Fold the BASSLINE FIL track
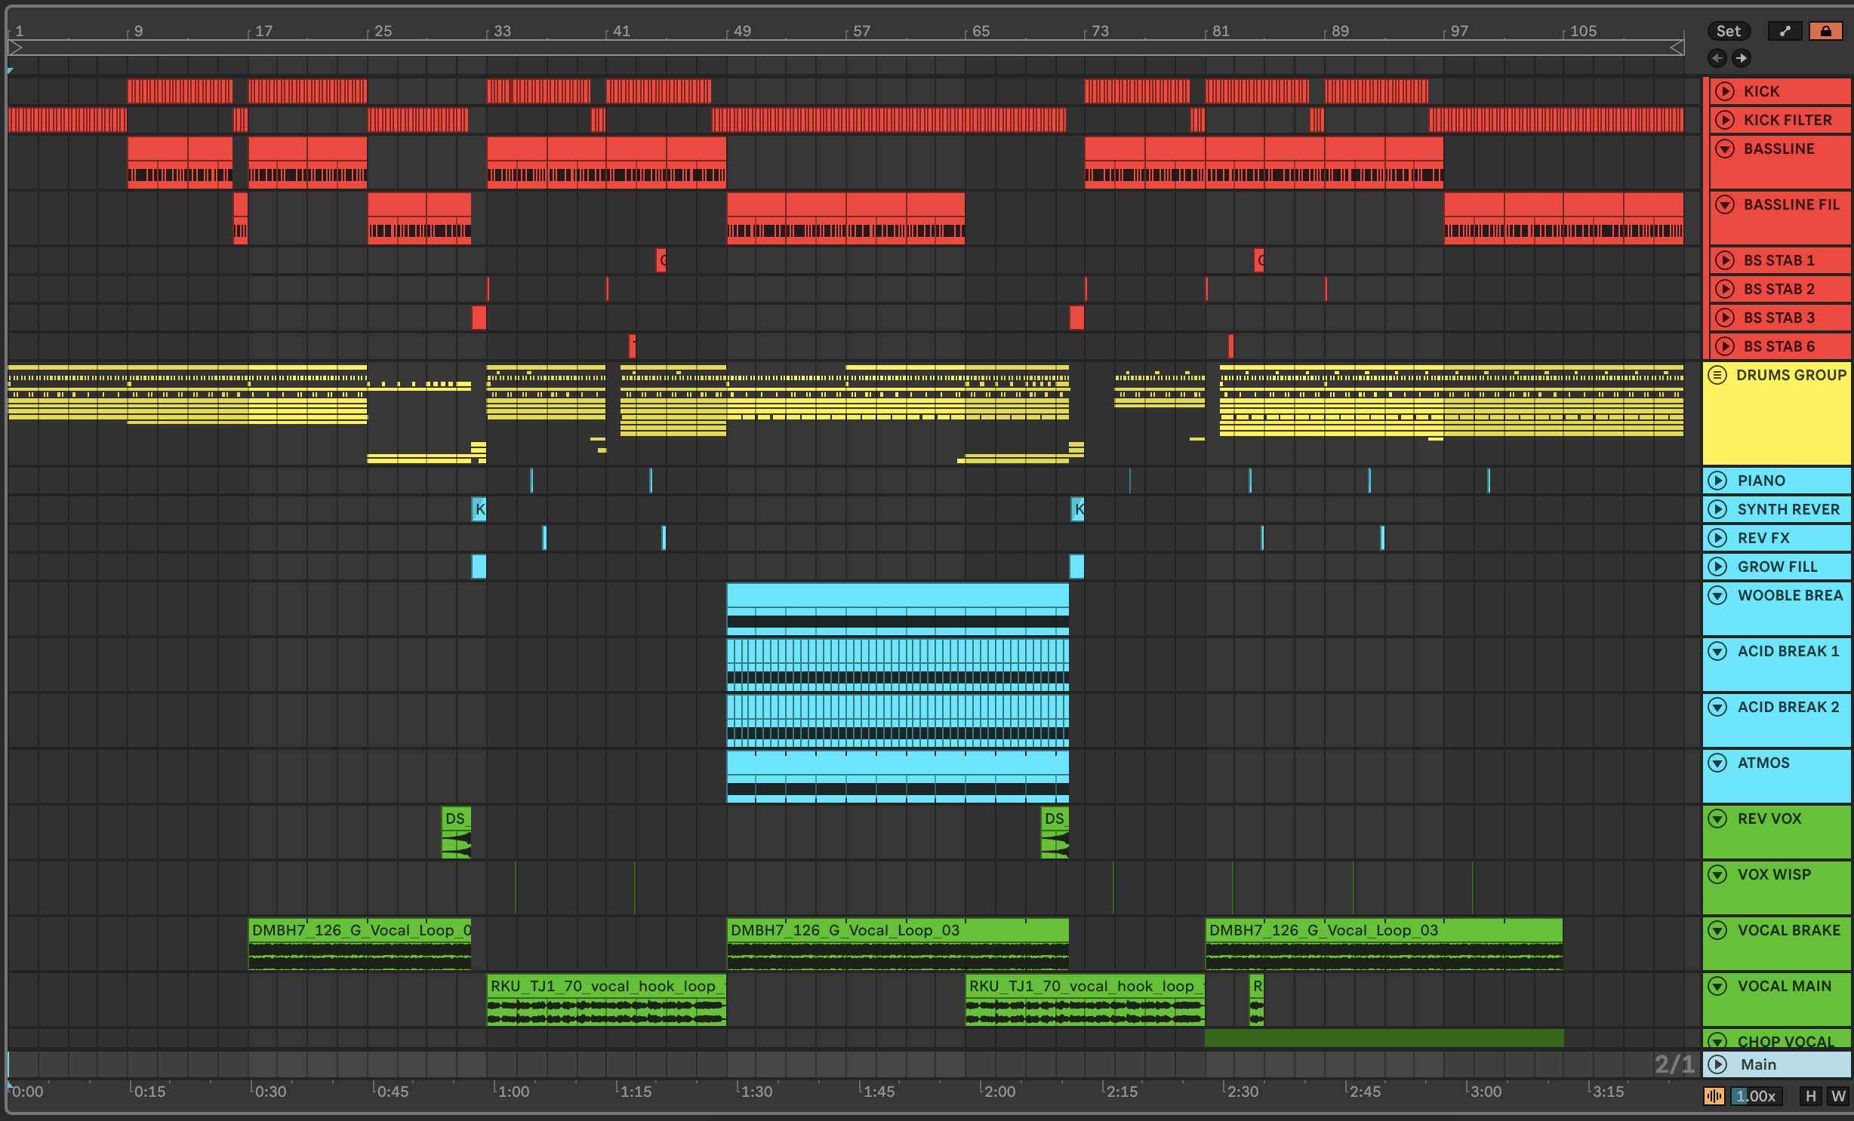This screenshot has width=1854, height=1121. tap(1725, 204)
